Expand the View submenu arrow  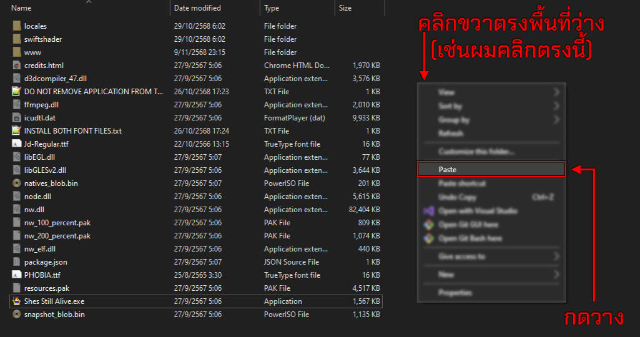point(556,92)
